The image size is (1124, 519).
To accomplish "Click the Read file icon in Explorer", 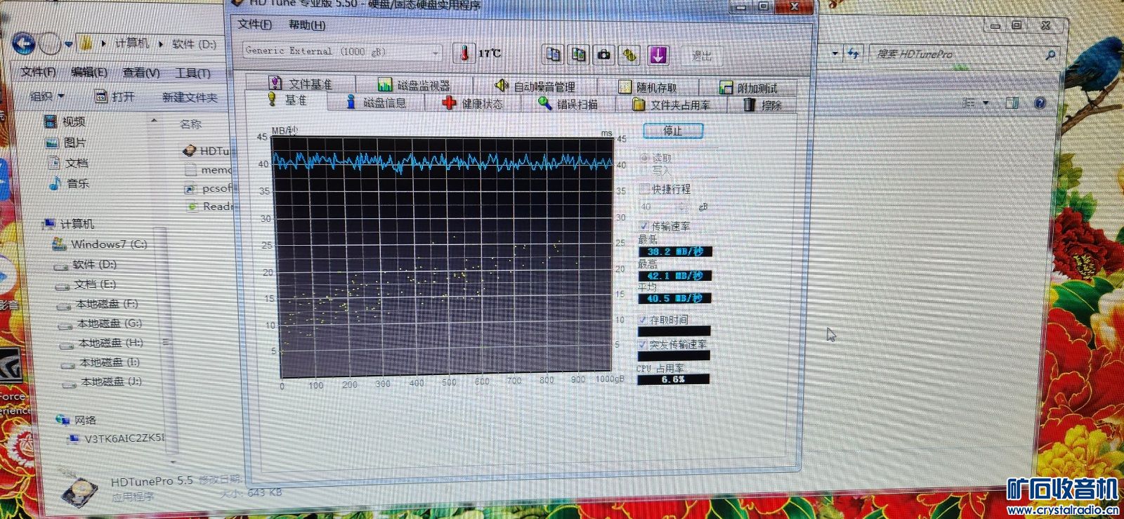I will [x=192, y=206].
